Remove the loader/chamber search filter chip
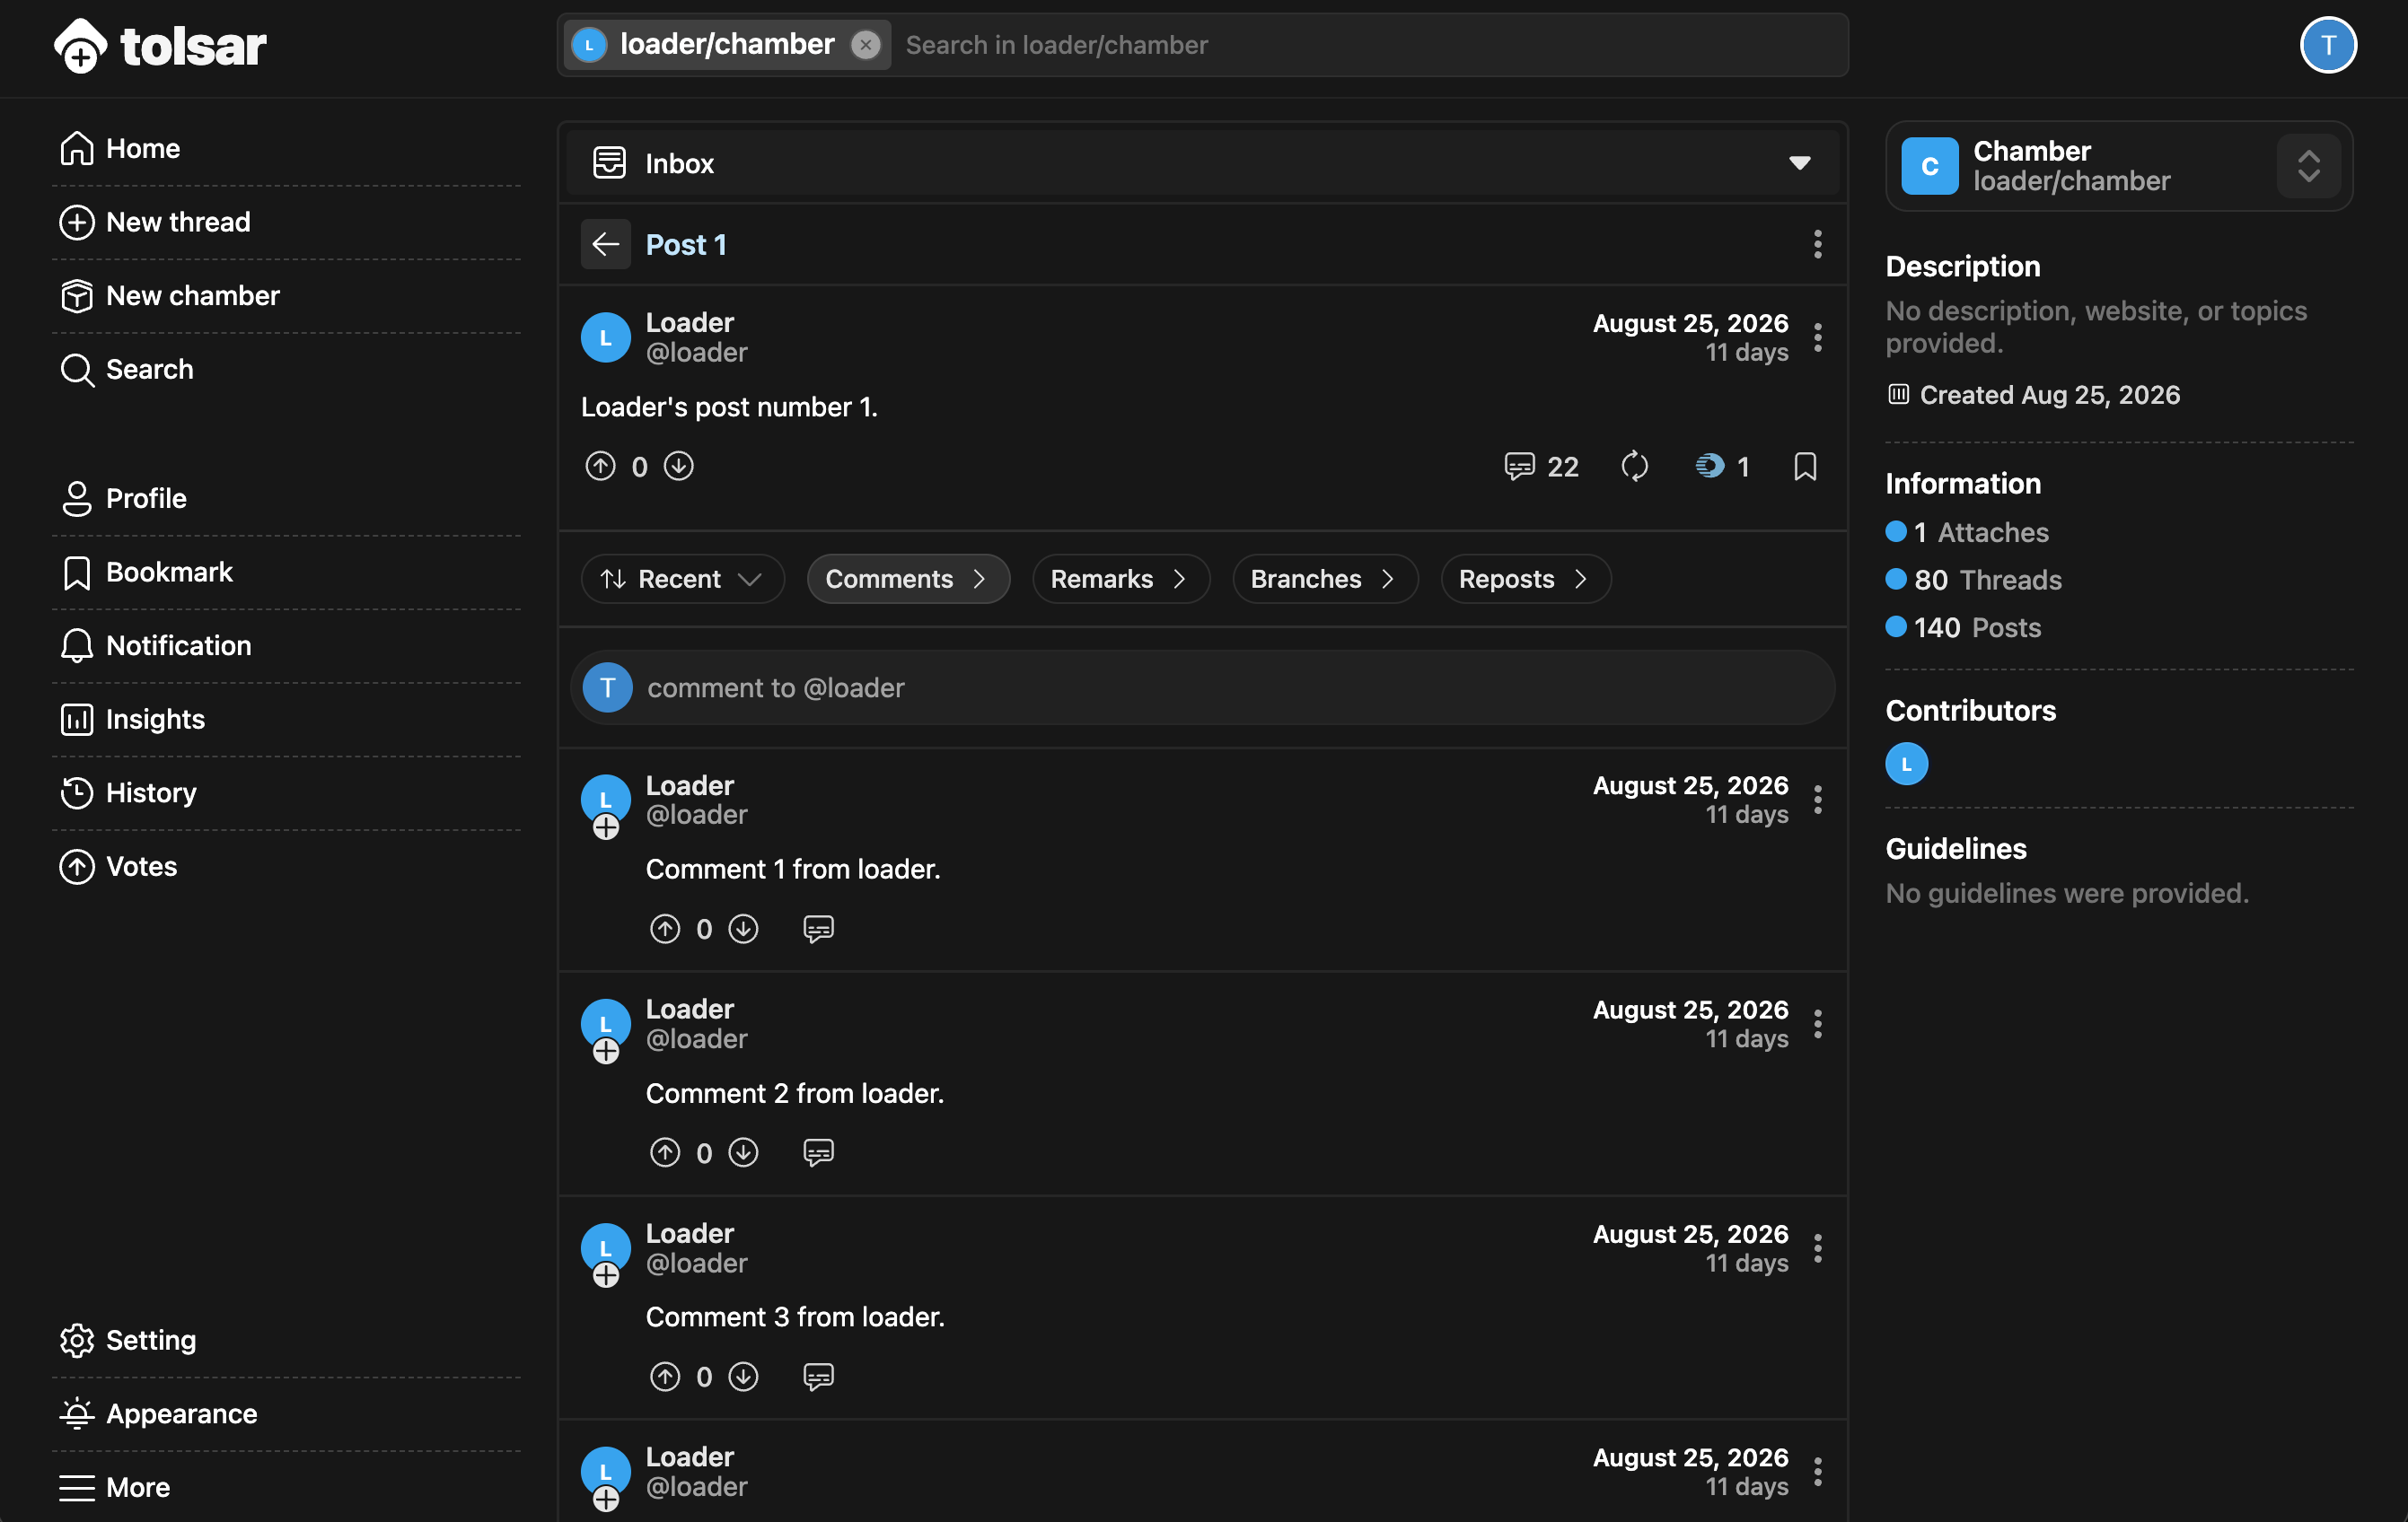Viewport: 2408px width, 1522px height. click(865, 45)
